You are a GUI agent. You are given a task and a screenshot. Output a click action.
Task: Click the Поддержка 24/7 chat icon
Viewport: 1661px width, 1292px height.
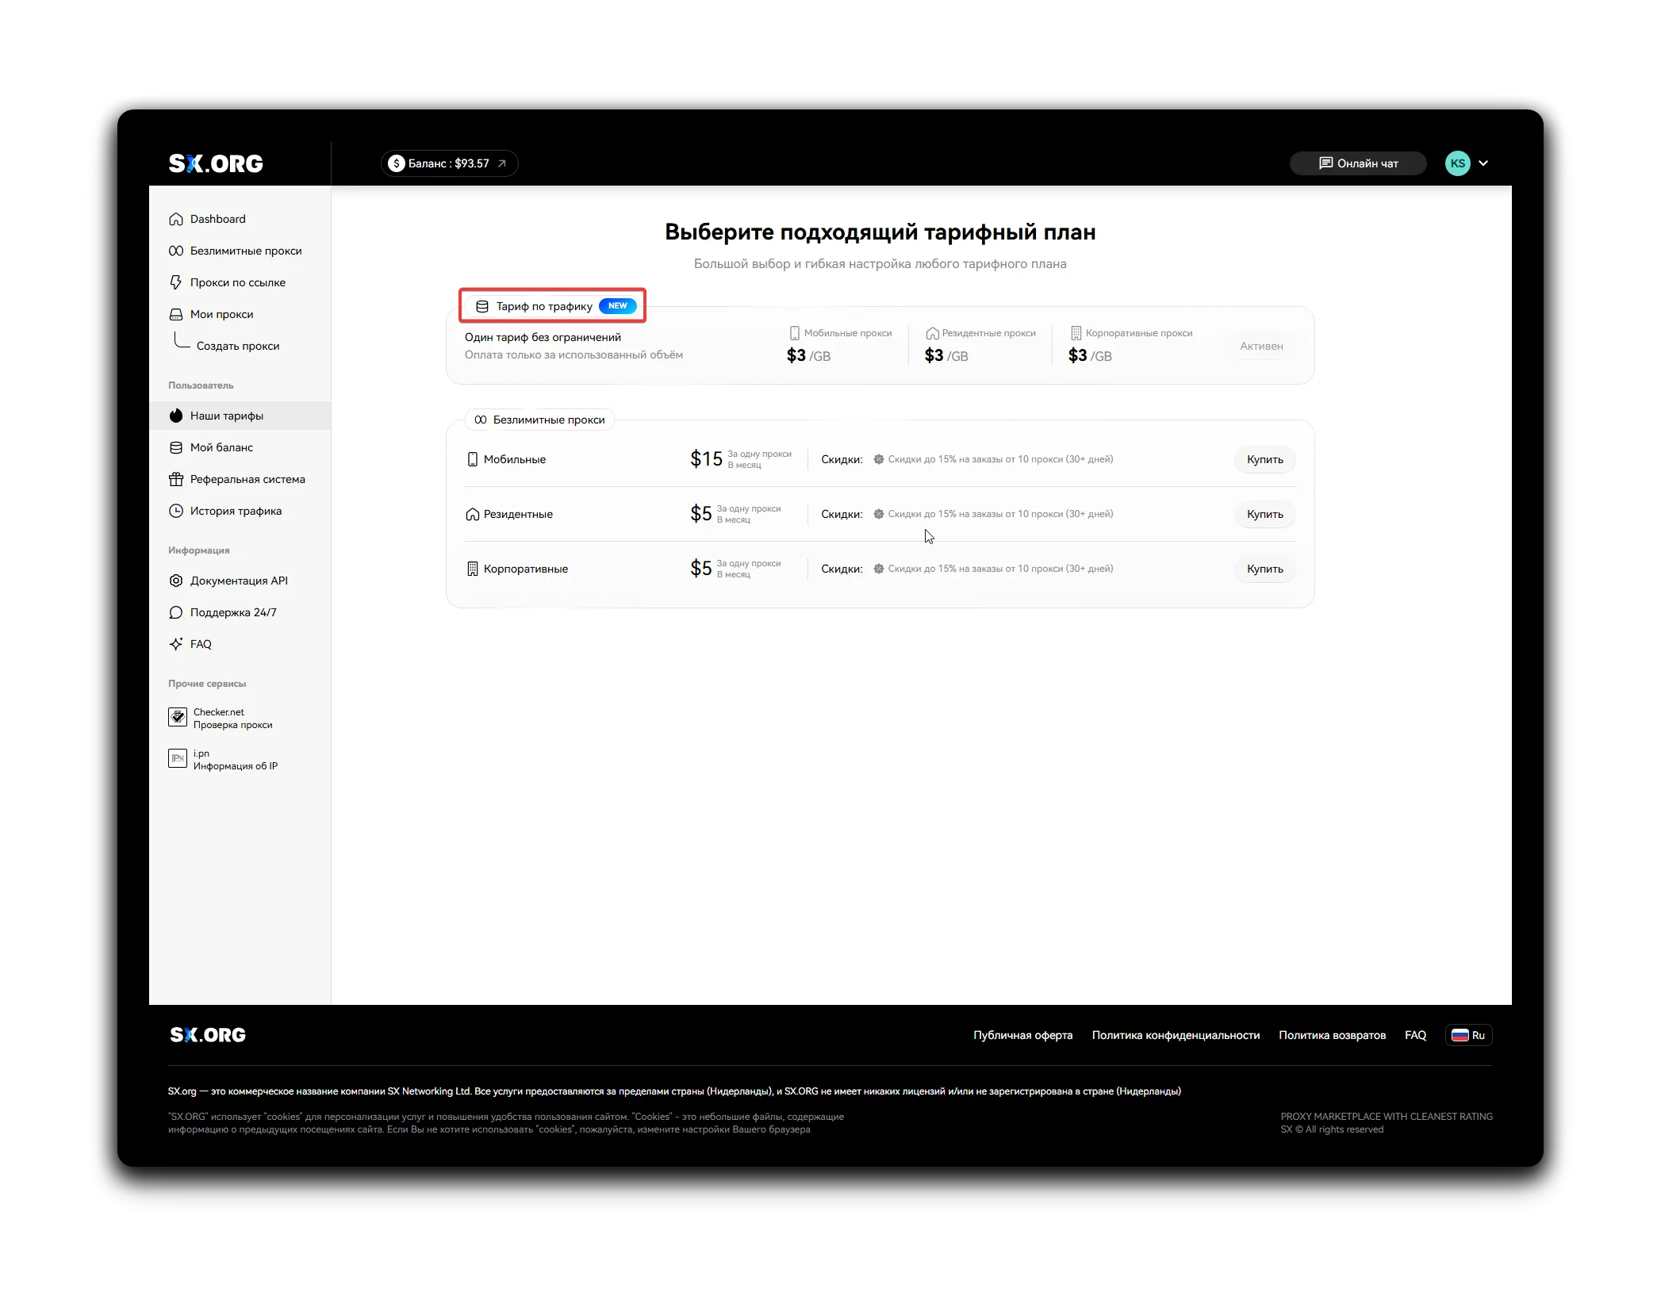tap(176, 612)
